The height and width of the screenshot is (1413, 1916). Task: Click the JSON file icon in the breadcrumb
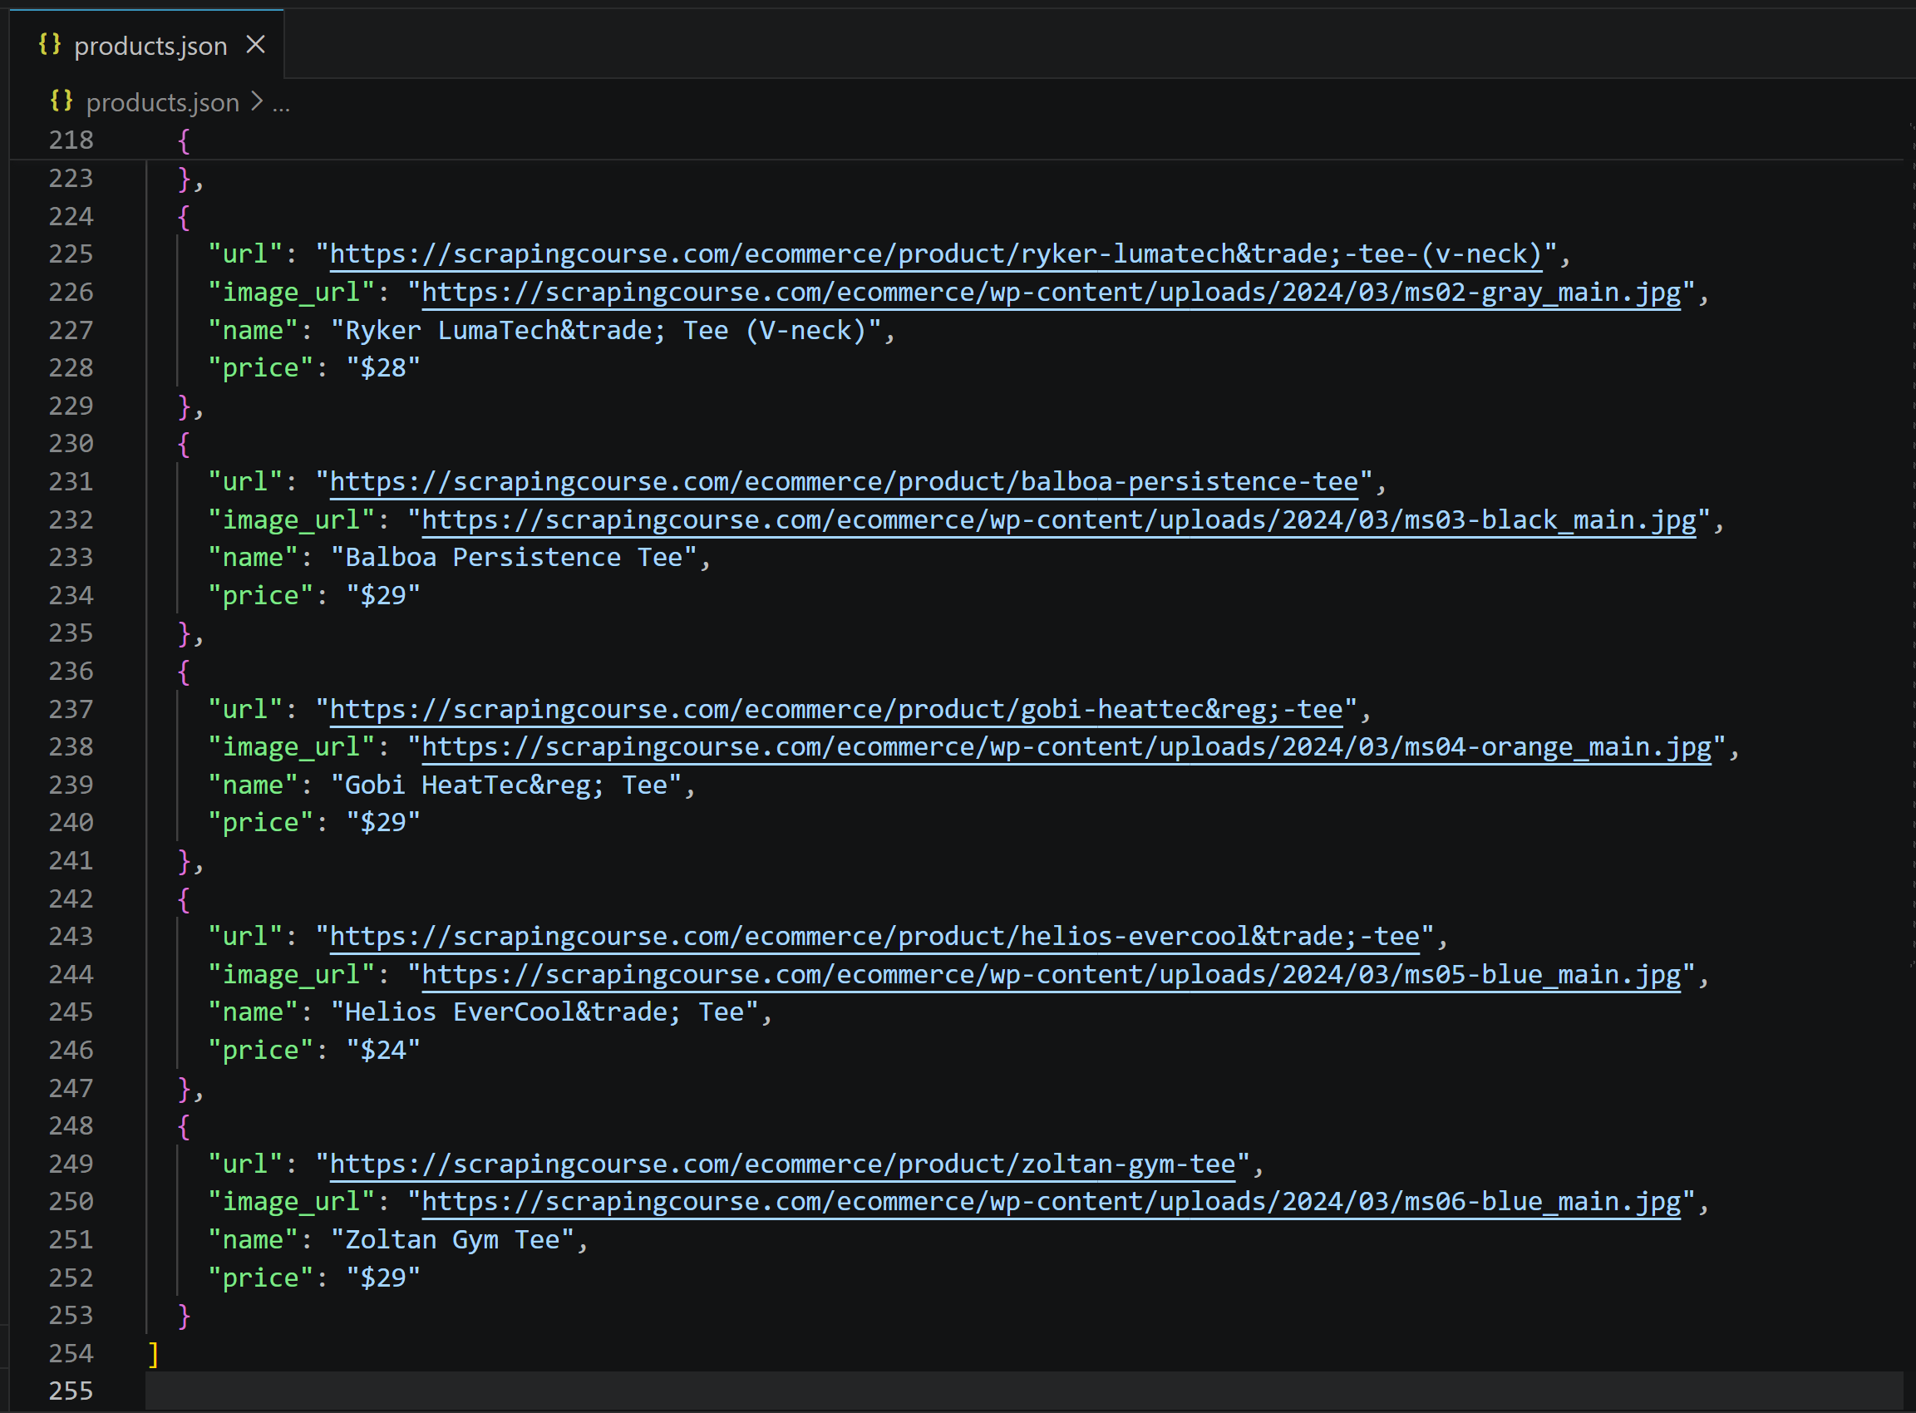pyautogui.click(x=62, y=101)
